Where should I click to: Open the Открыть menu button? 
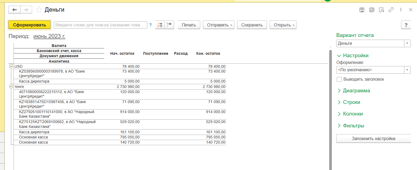pyautogui.click(x=283, y=25)
